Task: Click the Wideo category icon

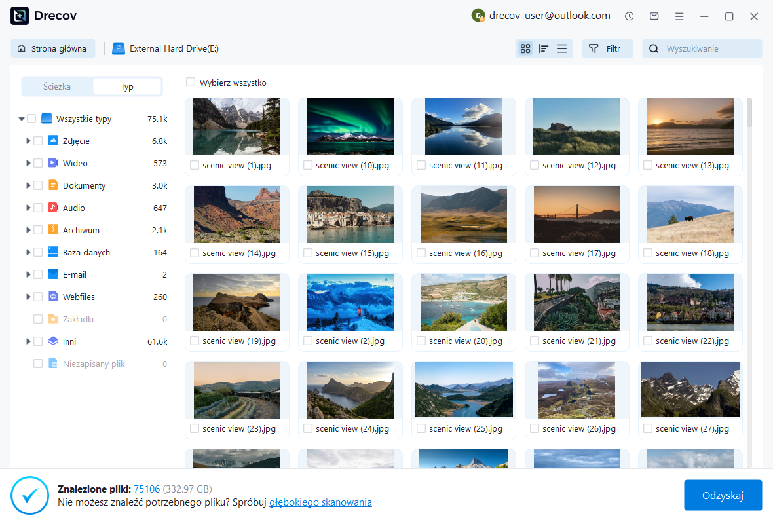Action: [x=53, y=163]
